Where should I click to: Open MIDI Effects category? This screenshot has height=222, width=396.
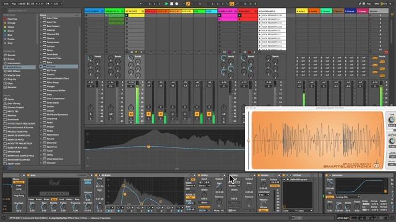point(14,72)
